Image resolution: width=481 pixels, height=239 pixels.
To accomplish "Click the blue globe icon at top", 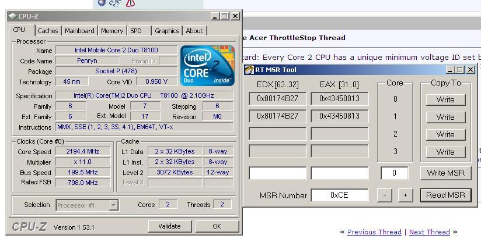I will coord(102,2).
